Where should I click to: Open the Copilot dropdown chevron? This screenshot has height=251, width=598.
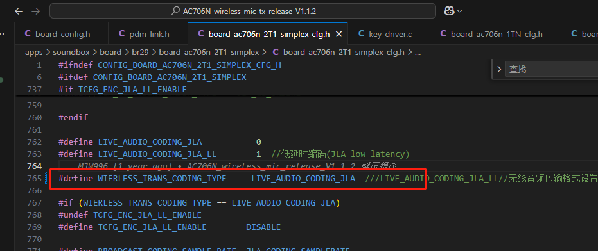pos(459,12)
